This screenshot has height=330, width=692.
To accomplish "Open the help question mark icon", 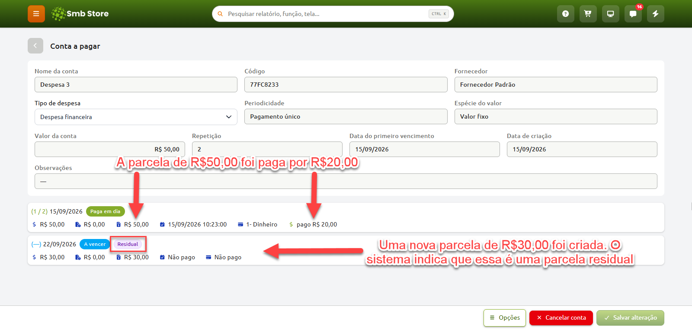I will tap(566, 14).
